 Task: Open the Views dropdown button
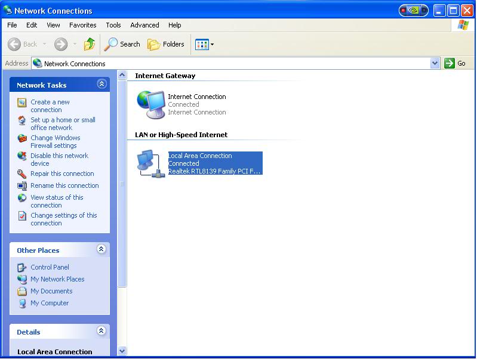coord(204,44)
